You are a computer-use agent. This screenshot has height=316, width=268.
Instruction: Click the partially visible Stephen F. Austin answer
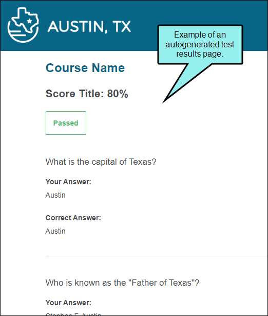point(73,314)
